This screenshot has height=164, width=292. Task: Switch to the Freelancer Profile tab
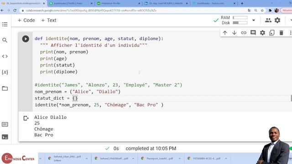119,3
